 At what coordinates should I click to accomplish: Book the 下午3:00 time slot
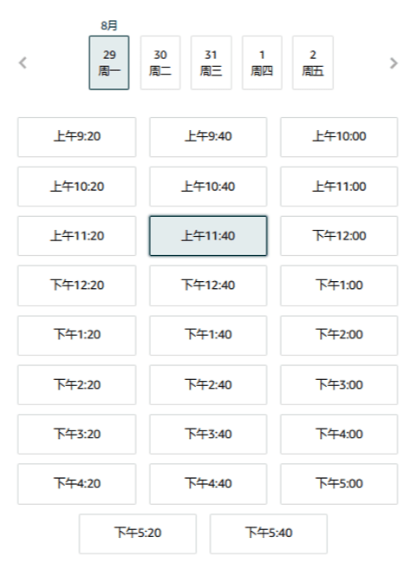339,384
